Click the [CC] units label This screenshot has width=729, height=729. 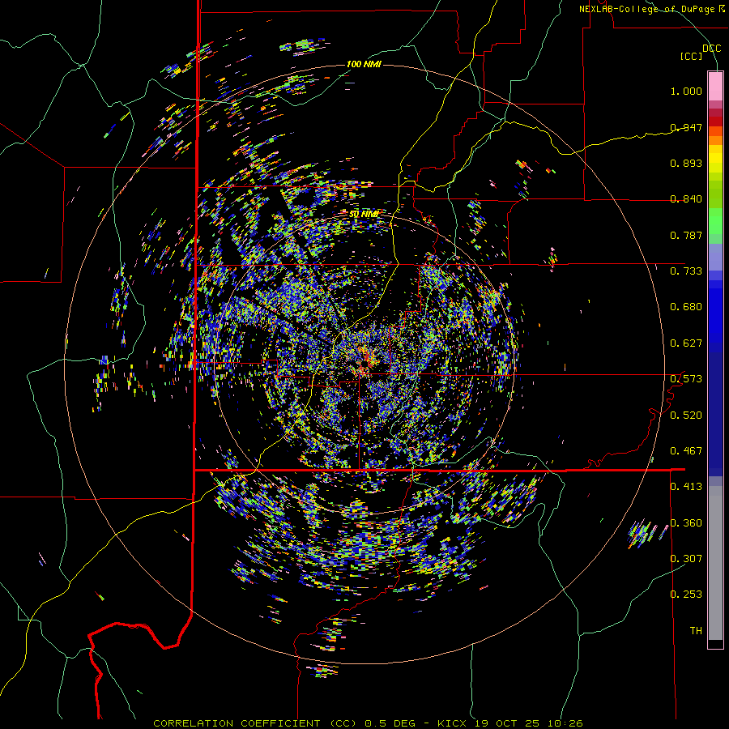[692, 56]
